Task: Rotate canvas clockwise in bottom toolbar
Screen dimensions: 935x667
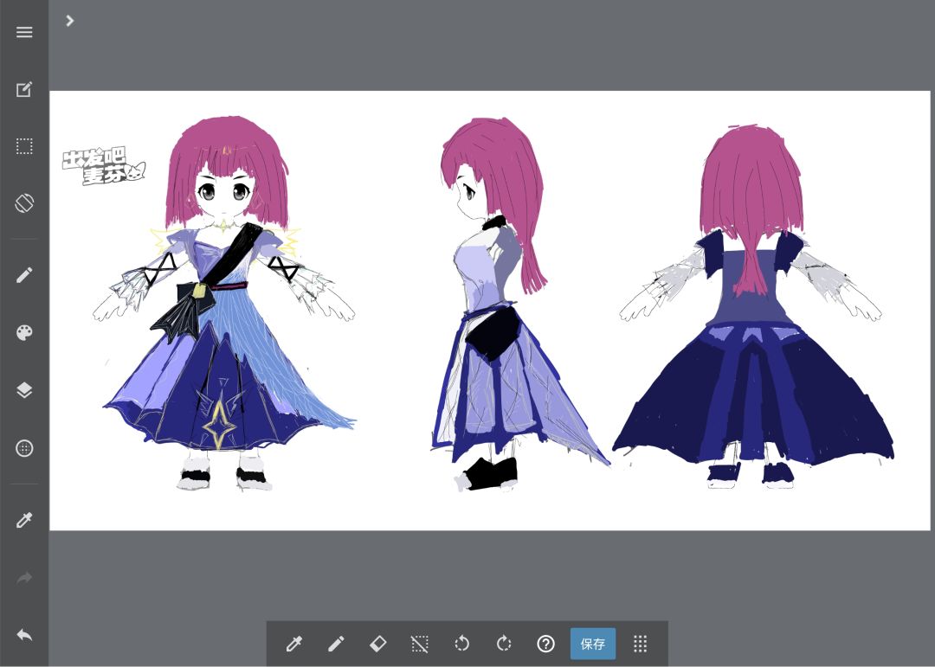Action: click(504, 644)
